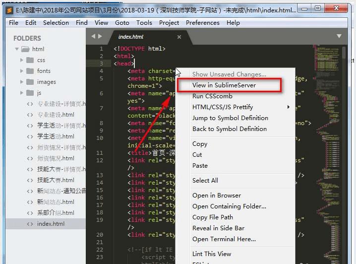Expand the images folder
The image size is (356, 264).
(22, 82)
